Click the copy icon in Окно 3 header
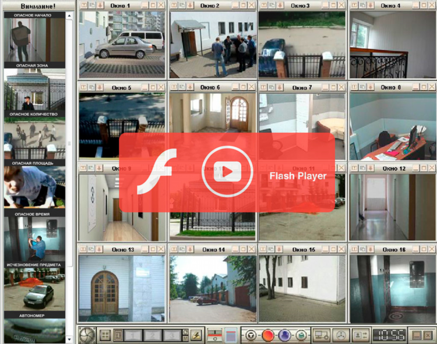The image size is (437, 344). click(x=272, y=5)
